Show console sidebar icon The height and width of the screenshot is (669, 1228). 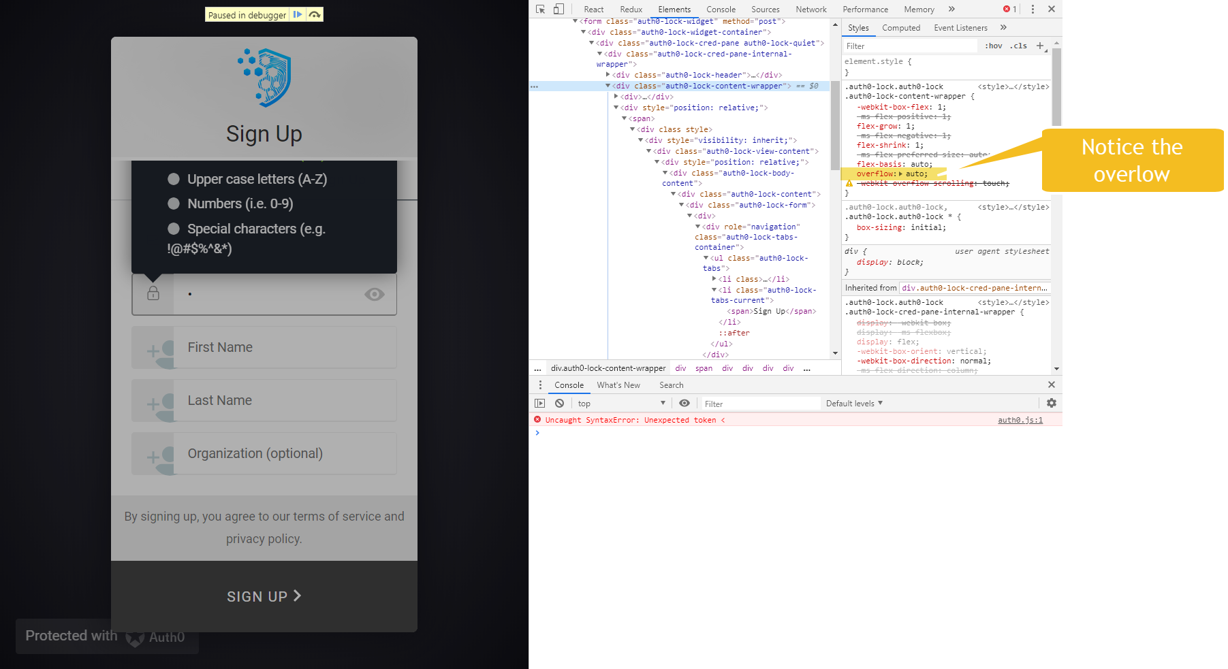tap(540, 403)
